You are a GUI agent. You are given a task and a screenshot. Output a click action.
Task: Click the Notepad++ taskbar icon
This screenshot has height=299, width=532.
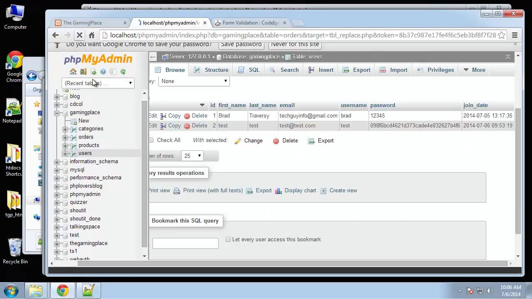click(x=89, y=290)
